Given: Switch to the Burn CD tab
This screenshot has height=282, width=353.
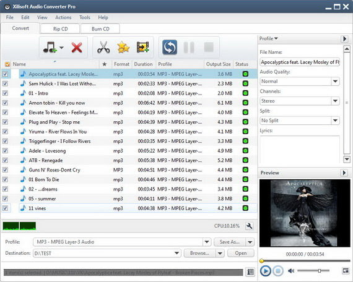Looking at the screenshot, I should click(100, 29).
